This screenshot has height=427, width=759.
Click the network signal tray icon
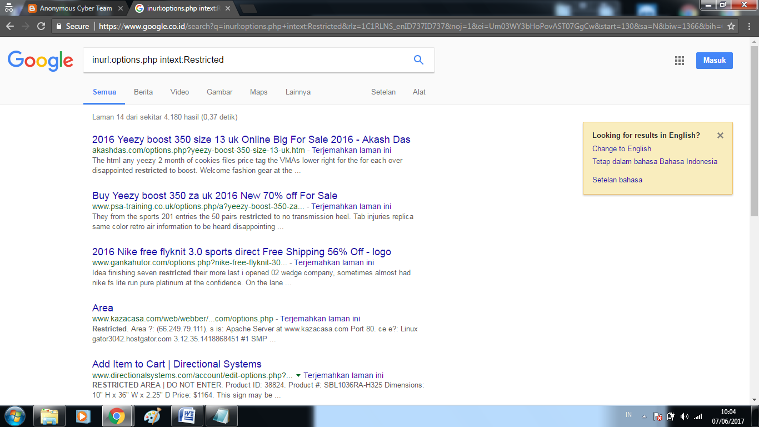698,416
